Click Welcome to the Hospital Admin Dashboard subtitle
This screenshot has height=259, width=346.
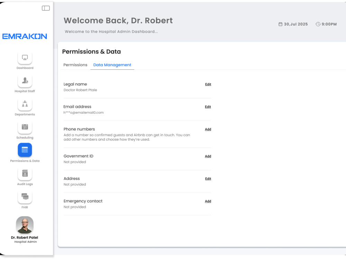pos(111,31)
